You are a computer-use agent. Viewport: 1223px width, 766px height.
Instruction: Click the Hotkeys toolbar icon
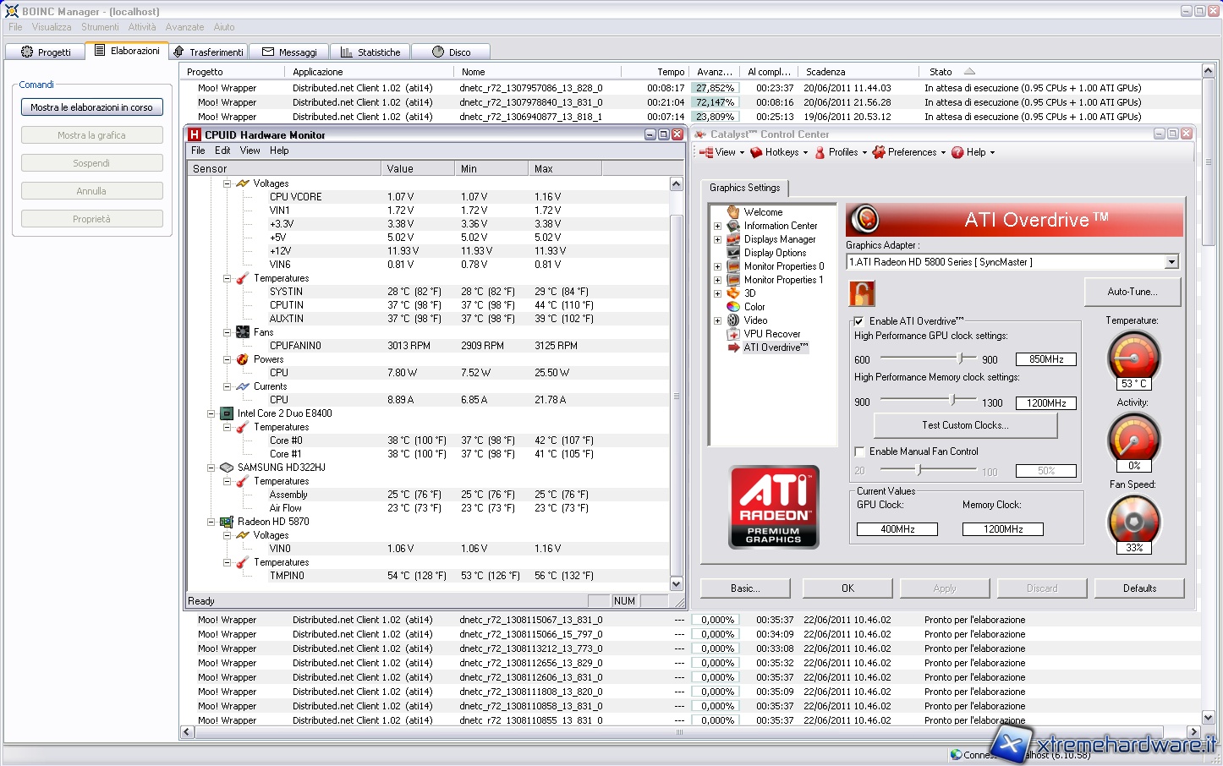click(x=757, y=152)
